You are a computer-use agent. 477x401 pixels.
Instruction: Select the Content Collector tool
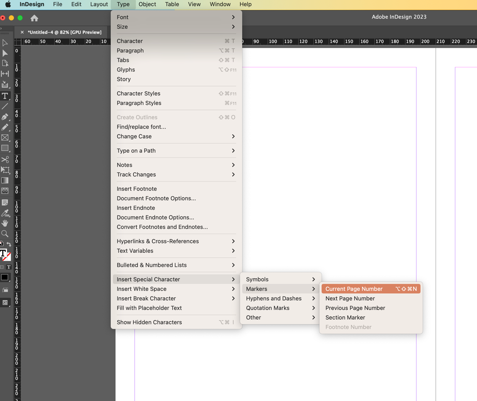click(x=5, y=84)
